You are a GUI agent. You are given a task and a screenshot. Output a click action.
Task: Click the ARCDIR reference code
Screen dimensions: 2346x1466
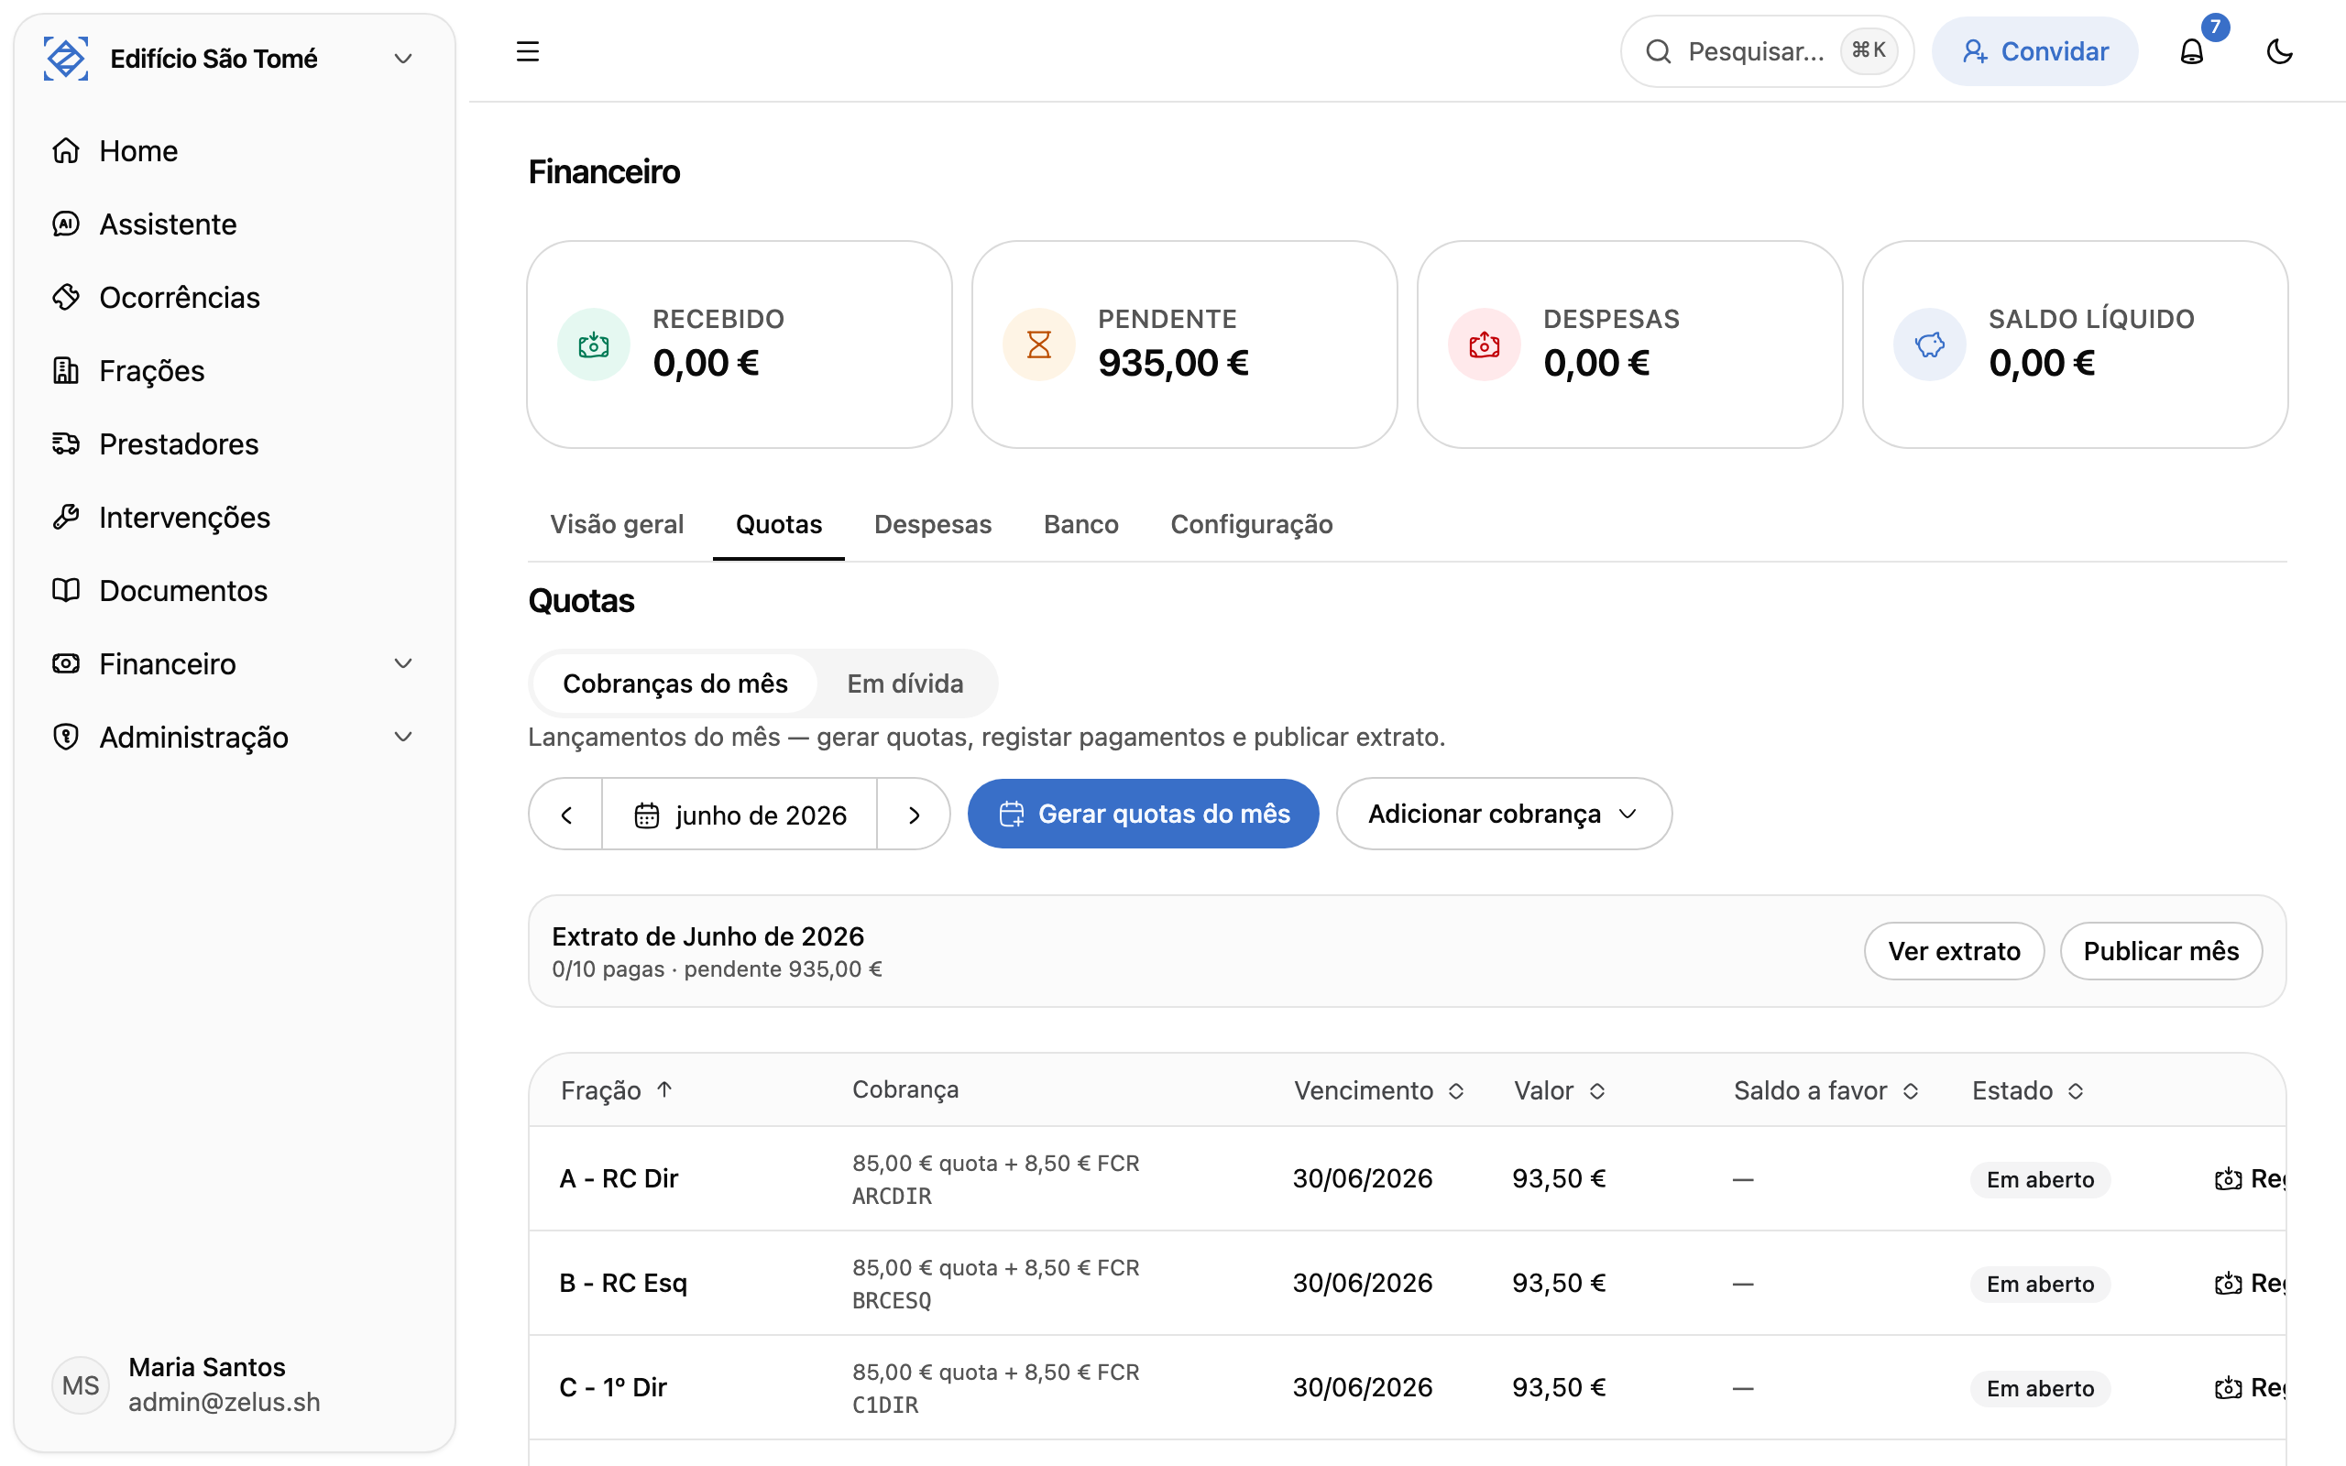pyautogui.click(x=891, y=1197)
